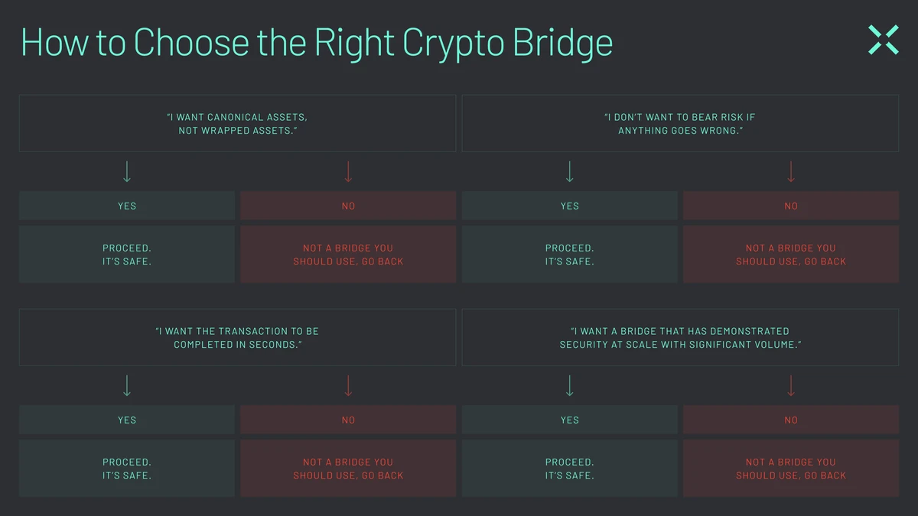Image resolution: width=918 pixels, height=516 pixels.
Task: Click the green arrow under the bear risk question
Action: pos(569,172)
